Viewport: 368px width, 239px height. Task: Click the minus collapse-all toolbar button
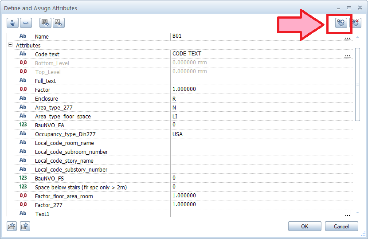tap(26, 23)
